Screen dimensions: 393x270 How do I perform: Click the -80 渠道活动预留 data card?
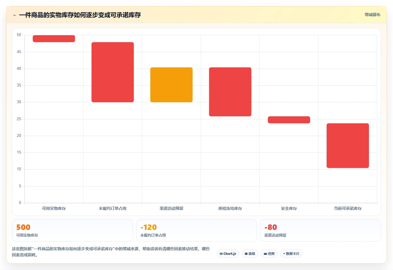[x=321, y=230]
